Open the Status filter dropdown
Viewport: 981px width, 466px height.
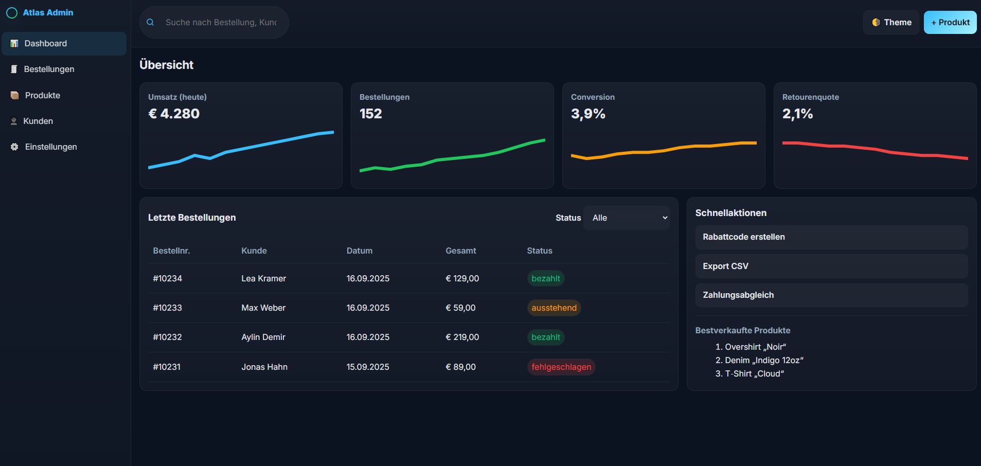pyautogui.click(x=626, y=218)
